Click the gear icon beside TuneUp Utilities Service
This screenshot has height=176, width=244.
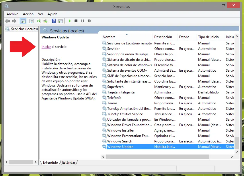point(104,114)
